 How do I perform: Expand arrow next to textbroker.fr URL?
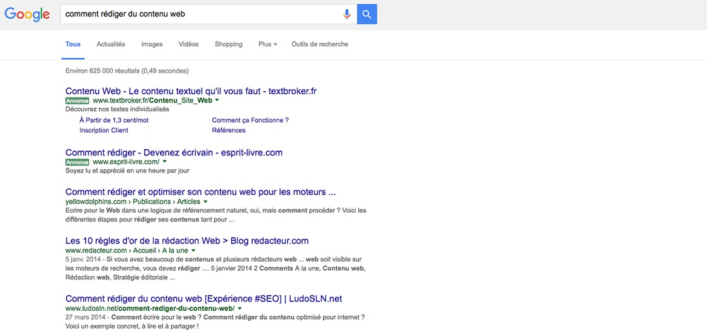pos(217,101)
